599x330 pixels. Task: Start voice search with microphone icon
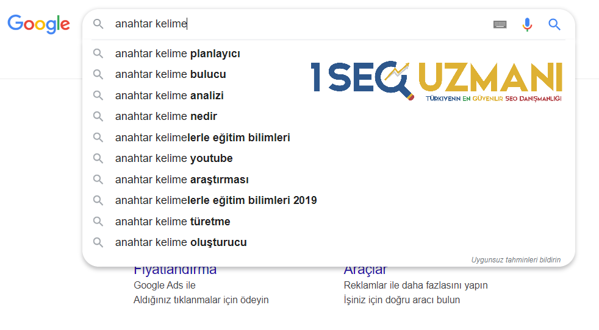tap(527, 24)
